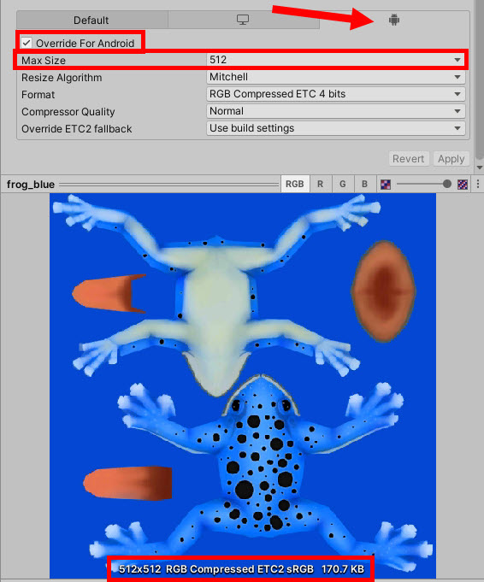Click the frog_blue preview title
484x582 pixels.
31,185
